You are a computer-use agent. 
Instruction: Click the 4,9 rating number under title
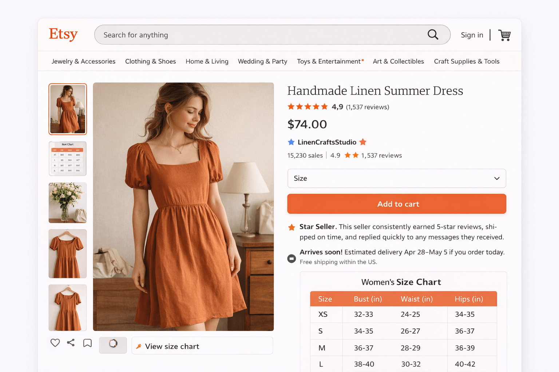pyautogui.click(x=337, y=107)
